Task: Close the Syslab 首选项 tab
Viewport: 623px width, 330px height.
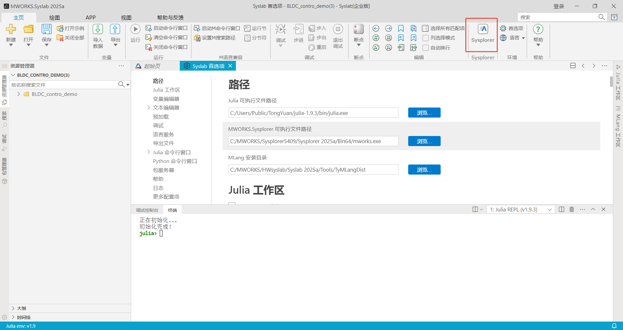Action: (230, 66)
